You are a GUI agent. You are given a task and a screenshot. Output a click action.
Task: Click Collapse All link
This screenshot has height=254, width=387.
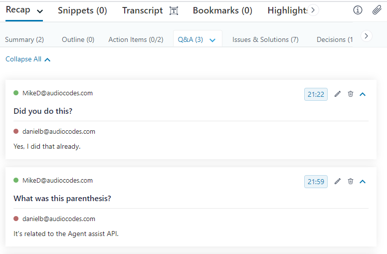pyautogui.click(x=28, y=59)
